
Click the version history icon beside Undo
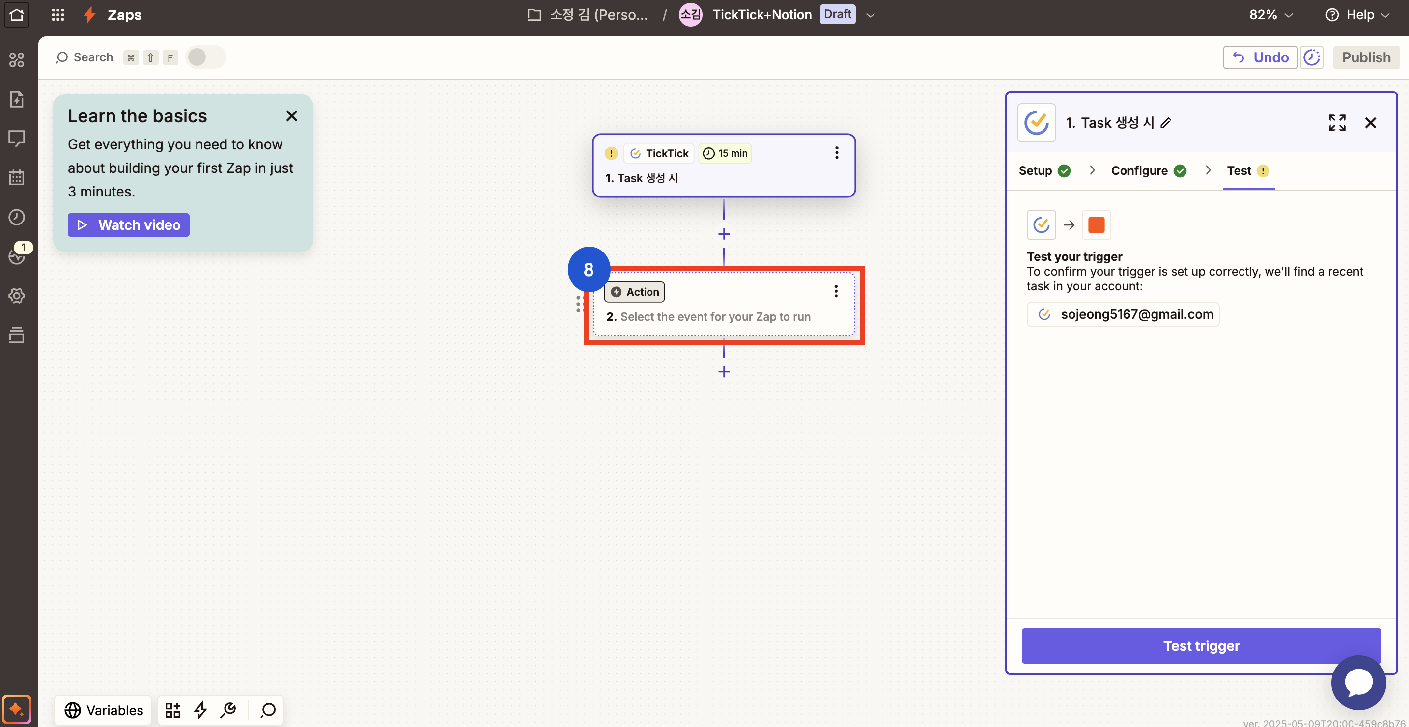[1312, 57]
